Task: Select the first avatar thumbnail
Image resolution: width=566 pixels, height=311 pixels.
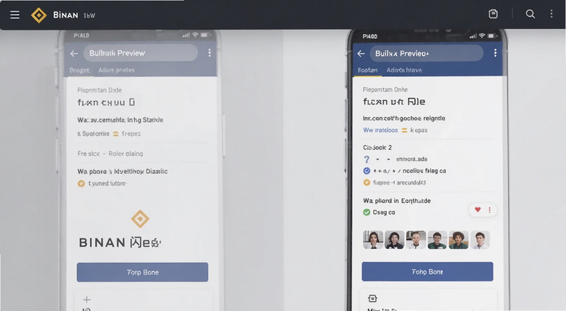Action: pyautogui.click(x=373, y=240)
